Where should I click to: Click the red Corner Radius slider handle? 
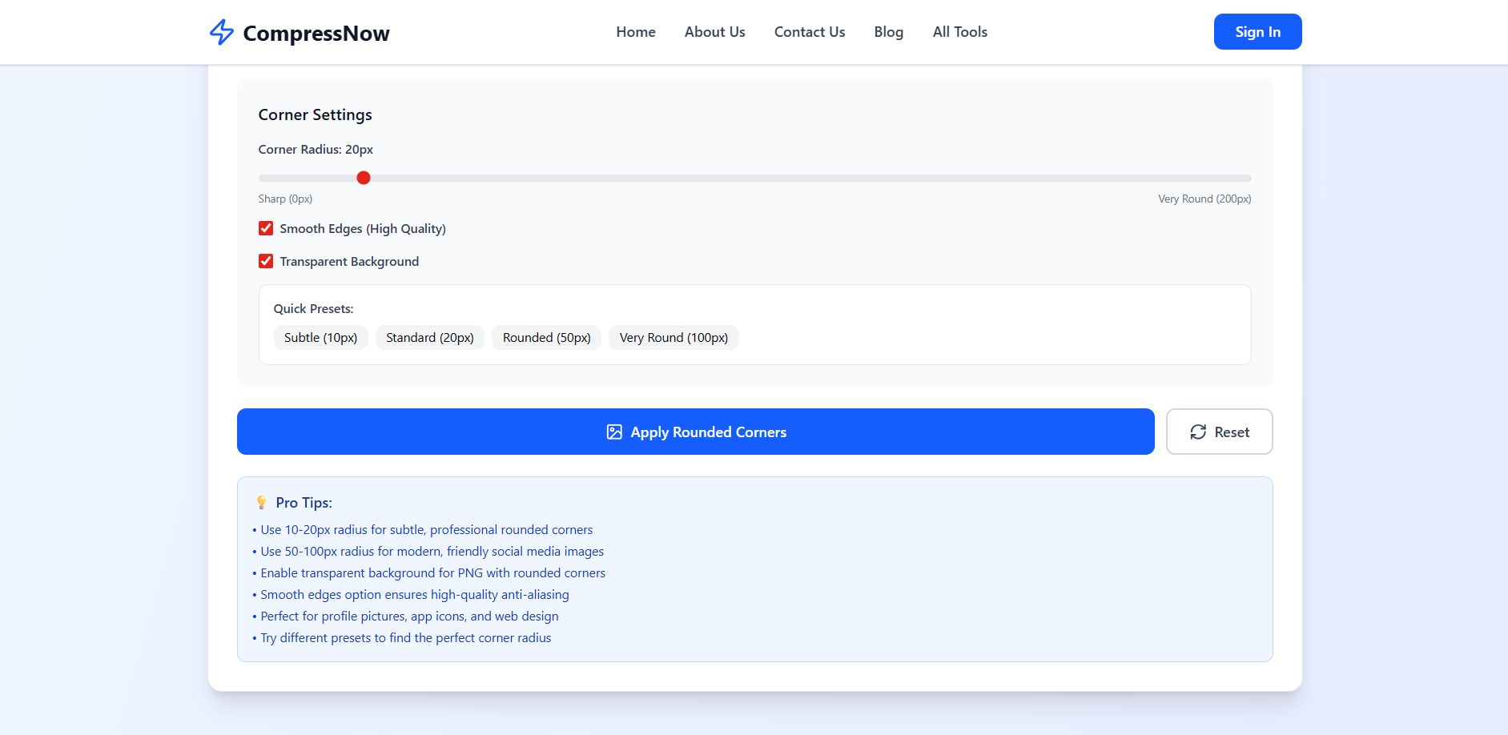point(364,178)
